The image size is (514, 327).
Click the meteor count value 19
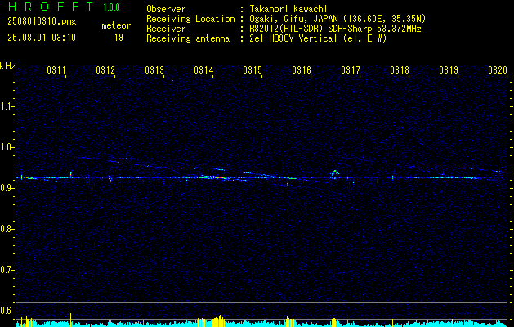point(118,38)
